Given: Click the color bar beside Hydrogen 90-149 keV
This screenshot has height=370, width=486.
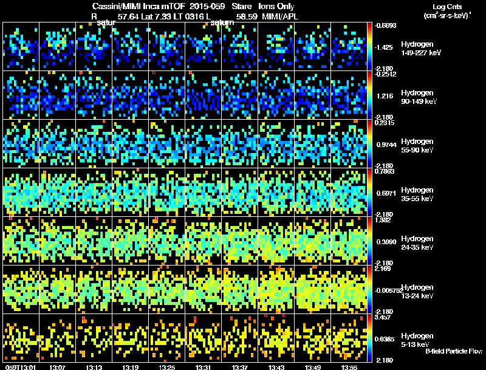Looking at the screenshot, I should [x=369, y=95].
